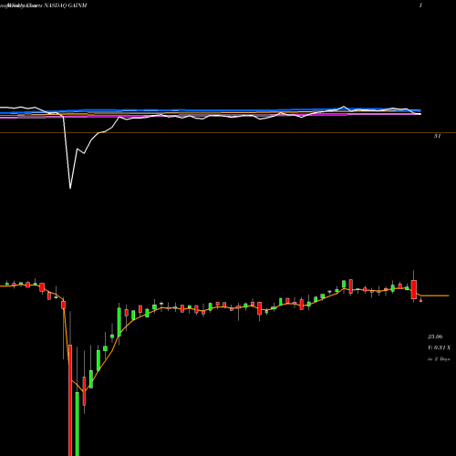Click the lowest spike of the white indicator line
The image size is (456, 456).
click(x=70, y=188)
